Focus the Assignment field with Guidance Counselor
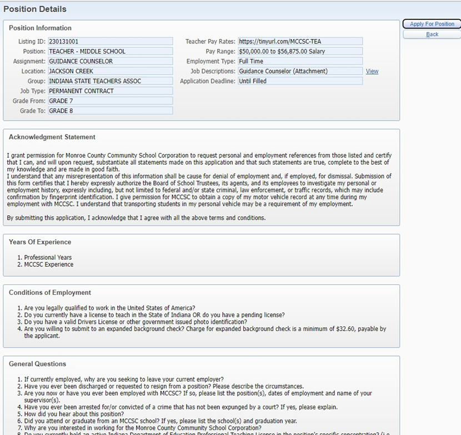 click(x=110, y=62)
